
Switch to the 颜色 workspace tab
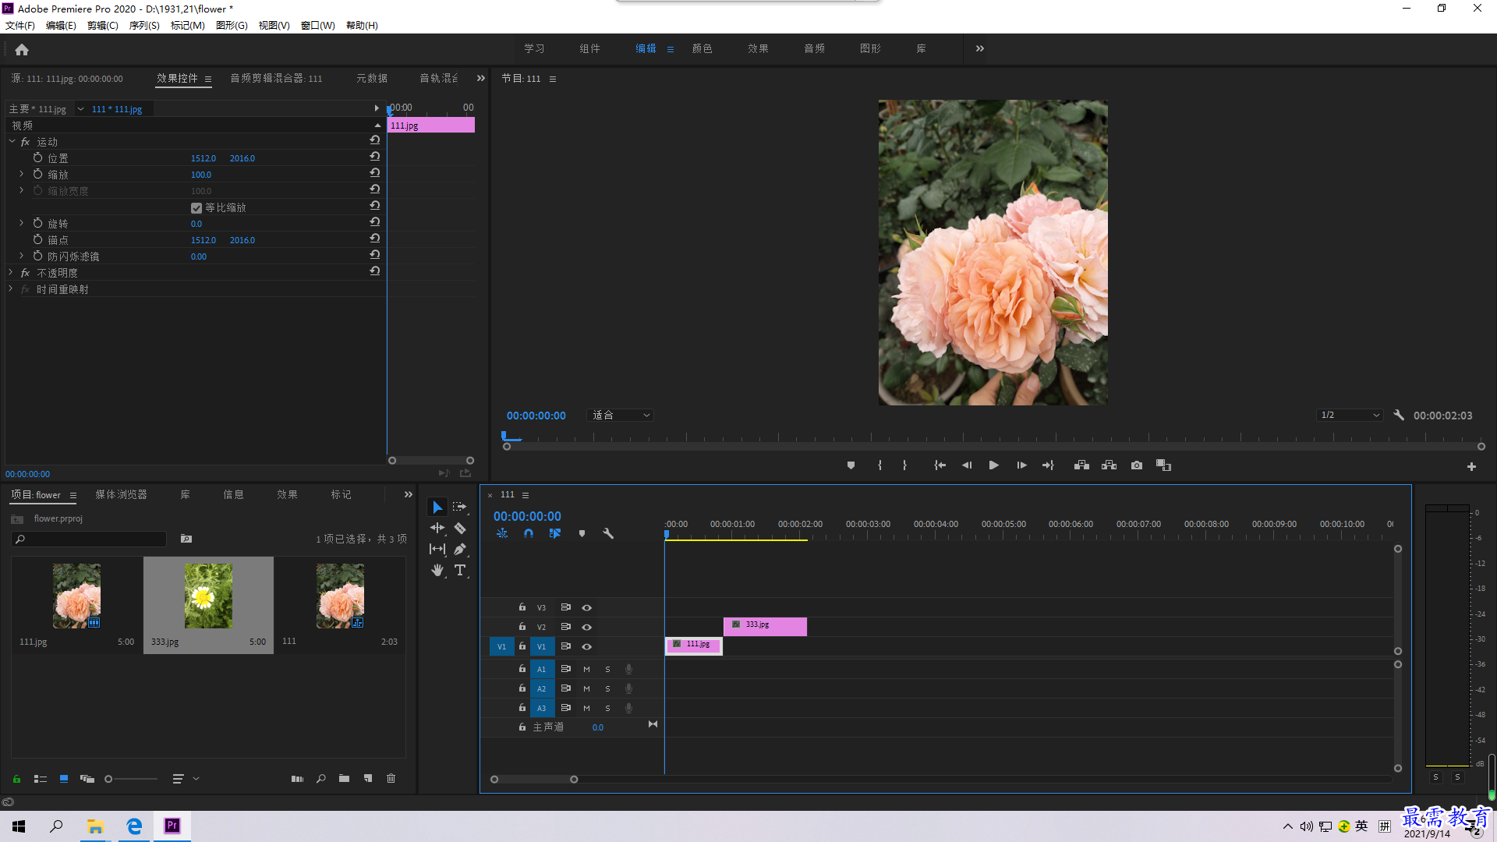point(702,48)
